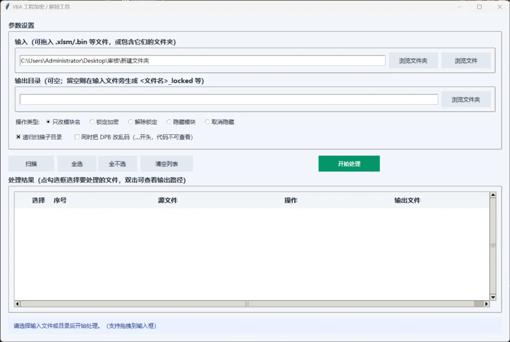This screenshot has width=510, height=342.
Task: Focus the input path field containing 新建文件夹
Action: pyautogui.click(x=203, y=61)
